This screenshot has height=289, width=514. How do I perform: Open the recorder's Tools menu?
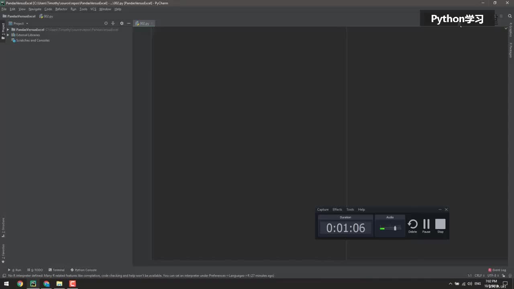tap(350, 210)
